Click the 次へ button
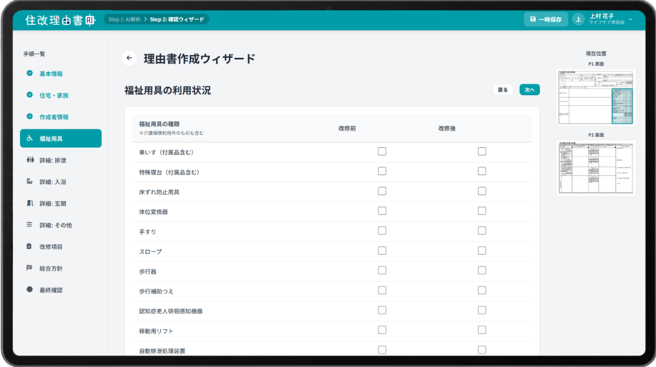Viewport: 656px width, 367px height. 529,89
